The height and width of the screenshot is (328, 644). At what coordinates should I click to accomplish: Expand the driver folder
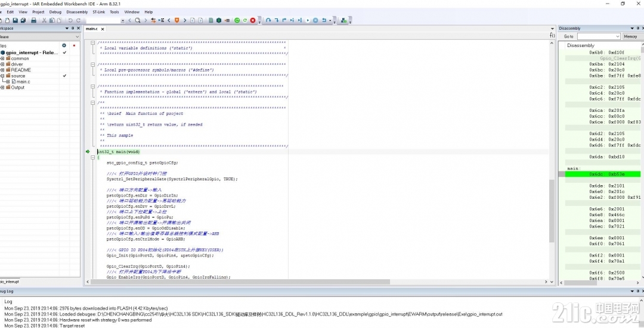2,64
